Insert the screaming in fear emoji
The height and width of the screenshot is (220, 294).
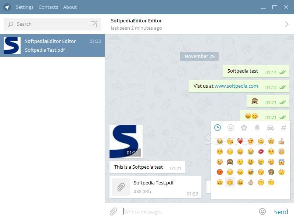pos(282,162)
